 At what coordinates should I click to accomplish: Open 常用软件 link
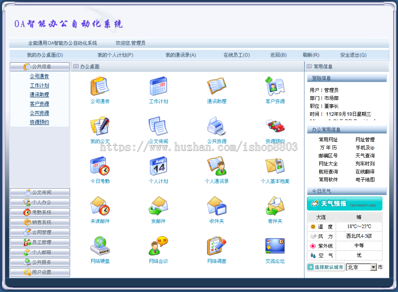(328, 180)
